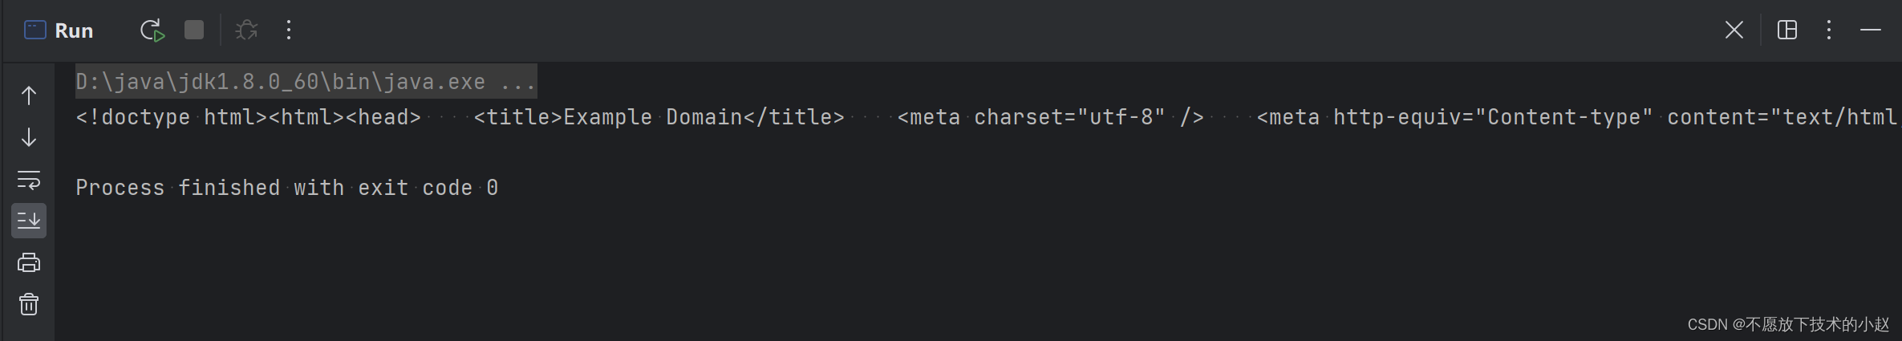
Task: Toggle soft-wrap for console output
Action: coord(29,179)
